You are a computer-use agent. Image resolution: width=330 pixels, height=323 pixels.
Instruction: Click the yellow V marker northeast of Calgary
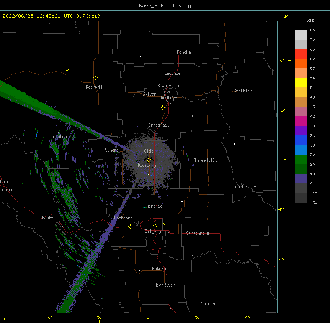pos(164,224)
